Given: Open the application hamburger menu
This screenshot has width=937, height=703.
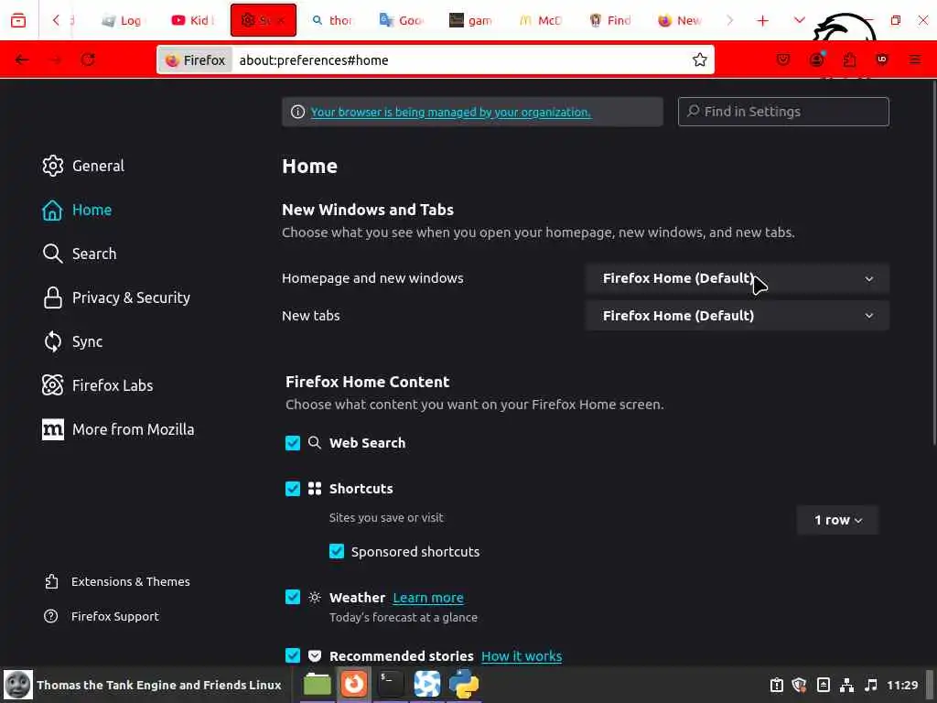Looking at the screenshot, I should [915, 59].
